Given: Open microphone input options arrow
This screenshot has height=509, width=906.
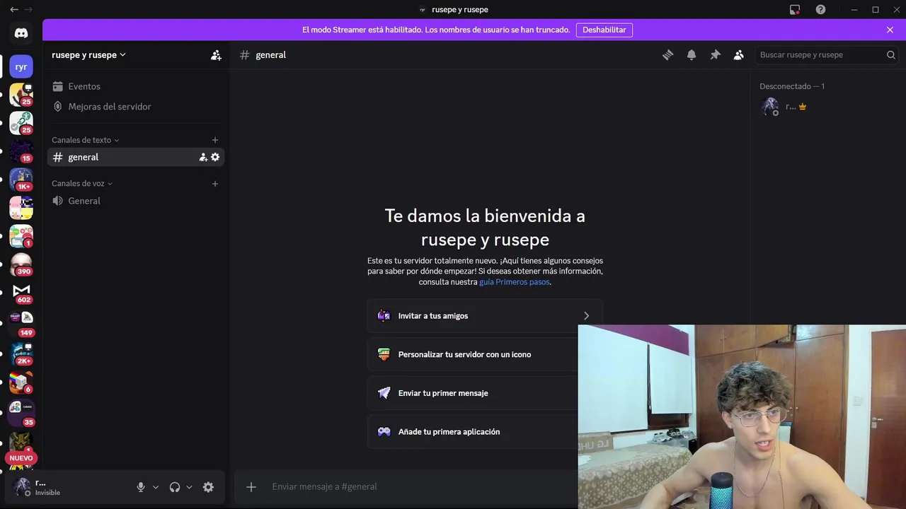Looking at the screenshot, I should (x=156, y=487).
